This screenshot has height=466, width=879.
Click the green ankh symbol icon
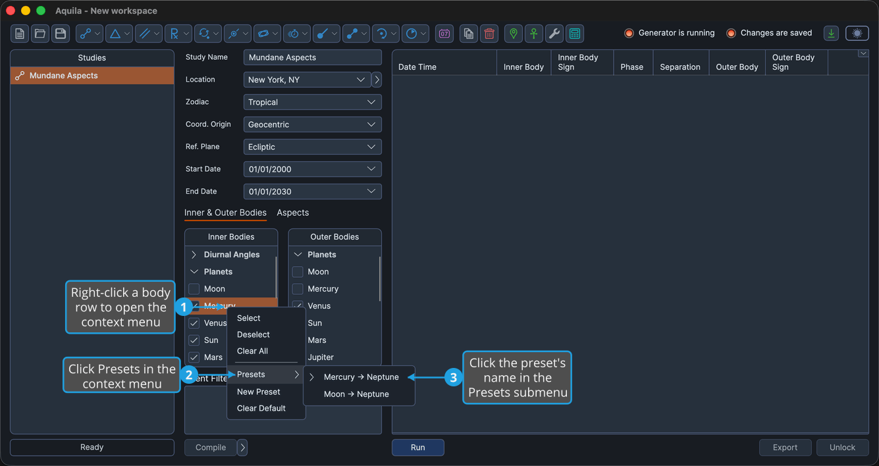(534, 34)
